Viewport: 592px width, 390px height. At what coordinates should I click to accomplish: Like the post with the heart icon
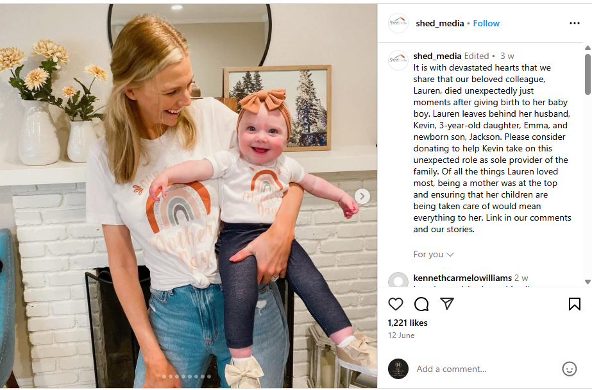(395, 304)
